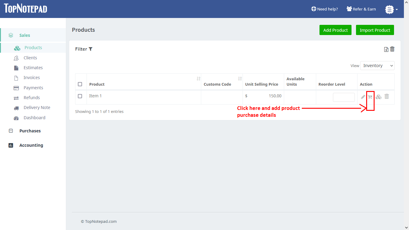Viewport: 409px width, 230px height.
Task: Open Delivery Note page
Action: [37, 108]
